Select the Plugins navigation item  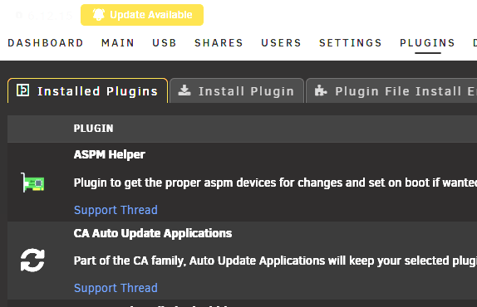click(x=428, y=43)
